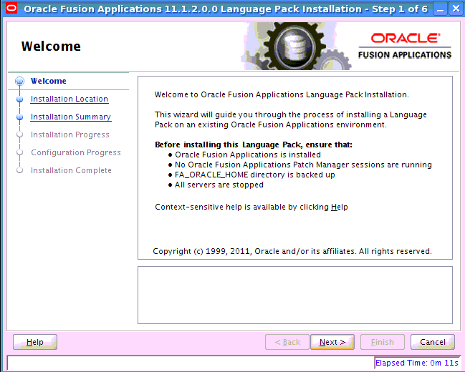Image resolution: width=465 pixels, height=372 pixels.
Task: Click the Installation Summary step bullet
Action: coord(20,117)
